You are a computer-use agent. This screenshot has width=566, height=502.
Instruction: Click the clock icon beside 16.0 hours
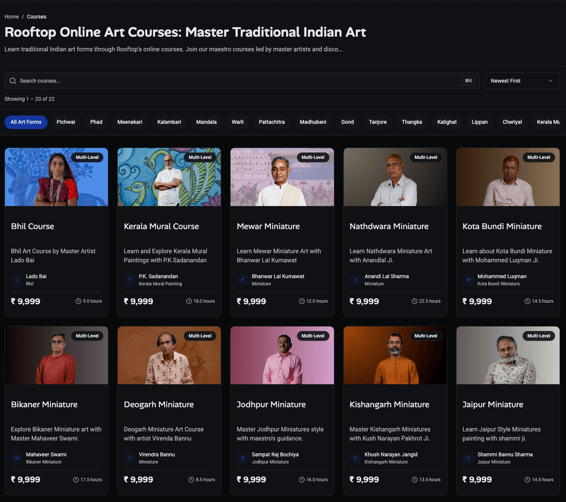(302, 480)
